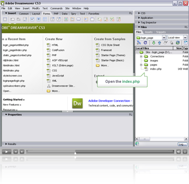The width and height of the screenshot is (189, 184).
Task: Insert a Form element from Forms toolbar
Action: pos(5,19)
